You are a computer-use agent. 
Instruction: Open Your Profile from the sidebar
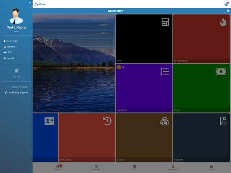11,41
